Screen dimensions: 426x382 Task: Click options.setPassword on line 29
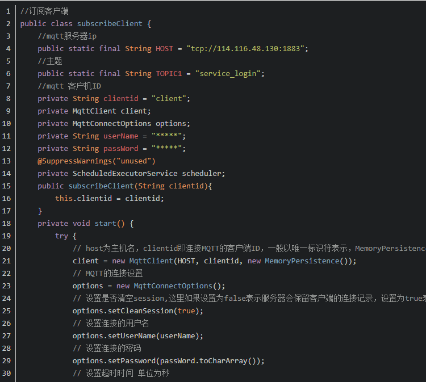tap(114, 361)
